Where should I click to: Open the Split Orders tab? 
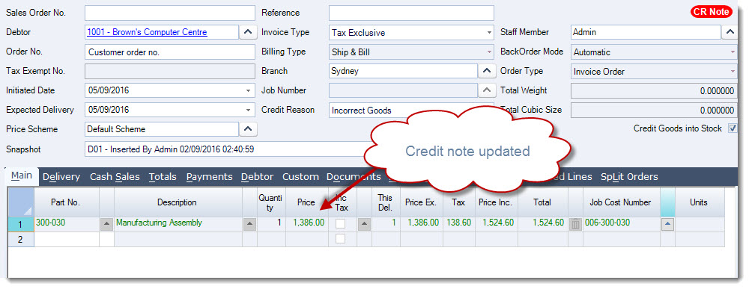[x=629, y=177]
